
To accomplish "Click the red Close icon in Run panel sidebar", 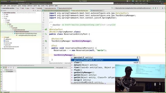I will (x=1, y=86).
